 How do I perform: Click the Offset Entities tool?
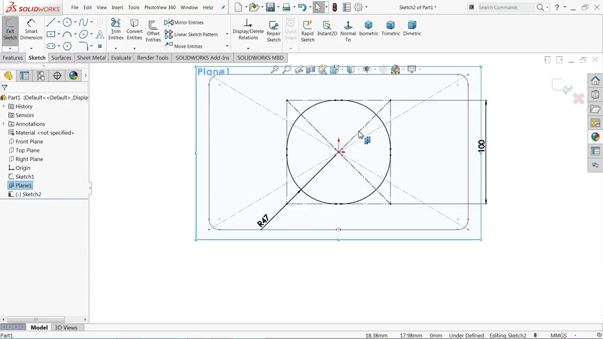click(153, 32)
